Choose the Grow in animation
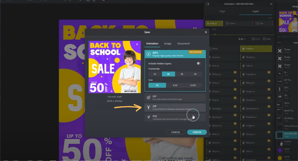 pyautogui.click(x=222, y=57)
